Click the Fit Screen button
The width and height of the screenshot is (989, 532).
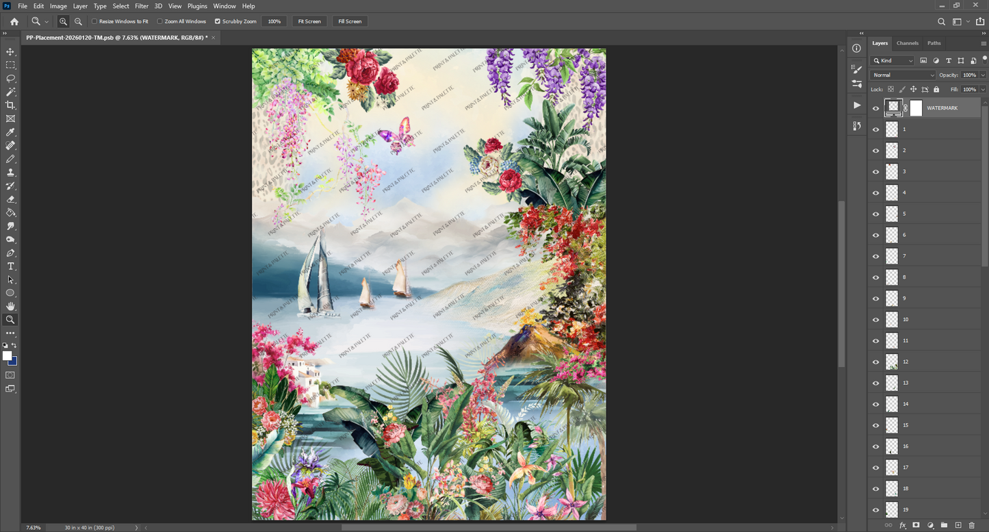point(309,21)
